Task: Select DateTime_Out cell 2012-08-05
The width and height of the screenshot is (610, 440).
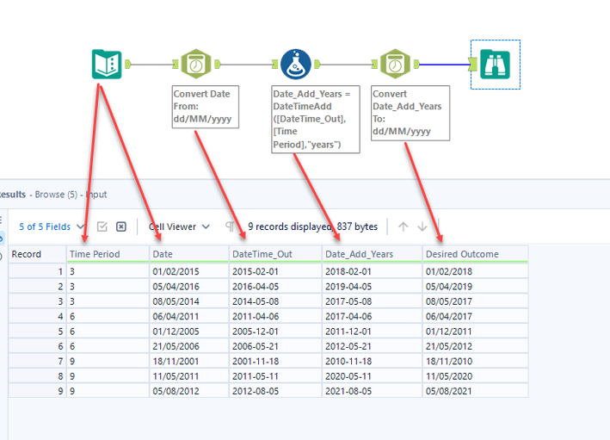Action: click(275, 391)
